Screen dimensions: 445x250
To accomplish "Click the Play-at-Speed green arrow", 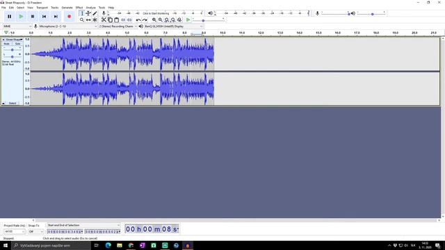I will pyautogui.click(x=188, y=20).
